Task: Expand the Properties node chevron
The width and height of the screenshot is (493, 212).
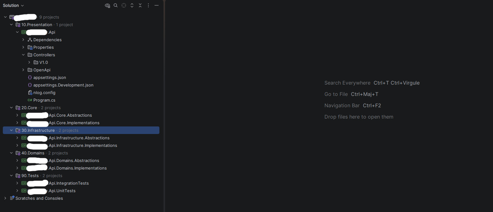Action: click(23, 47)
